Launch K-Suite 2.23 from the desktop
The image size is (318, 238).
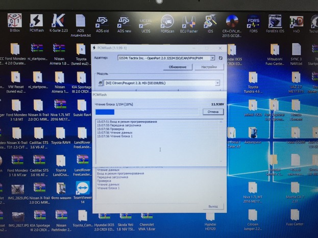(58, 21)
